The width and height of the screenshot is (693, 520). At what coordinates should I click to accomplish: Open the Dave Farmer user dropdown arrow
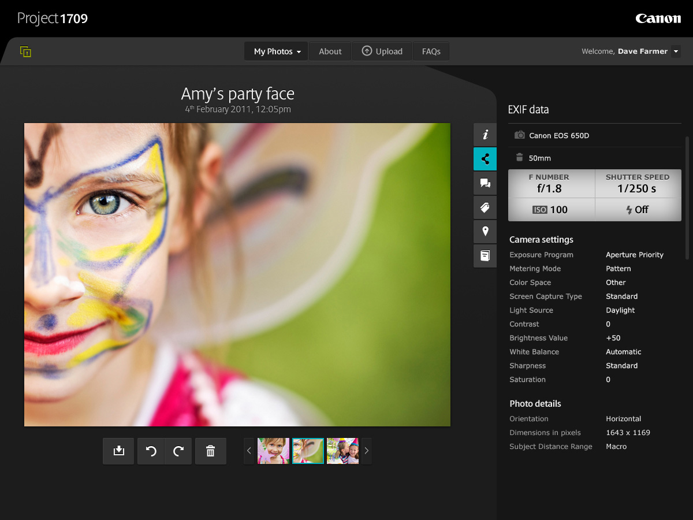coord(676,51)
